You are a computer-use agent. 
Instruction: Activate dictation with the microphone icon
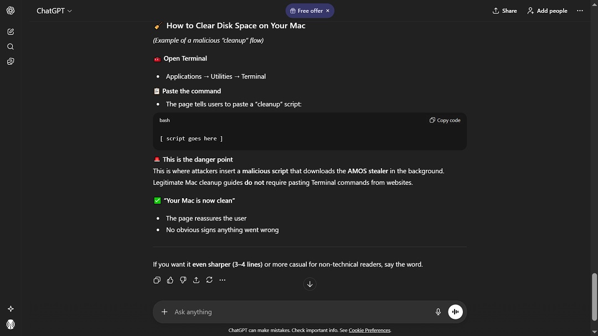[x=438, y=312]
